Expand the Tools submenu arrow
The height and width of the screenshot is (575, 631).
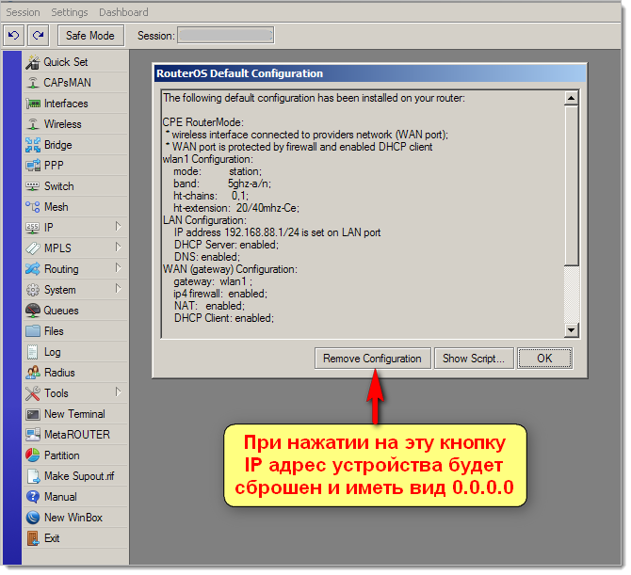point(118,392)
